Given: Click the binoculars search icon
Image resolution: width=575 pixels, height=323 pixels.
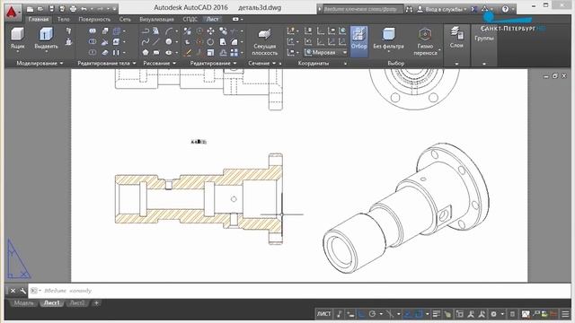Looking at the screenshot, I should pos(410,9).
